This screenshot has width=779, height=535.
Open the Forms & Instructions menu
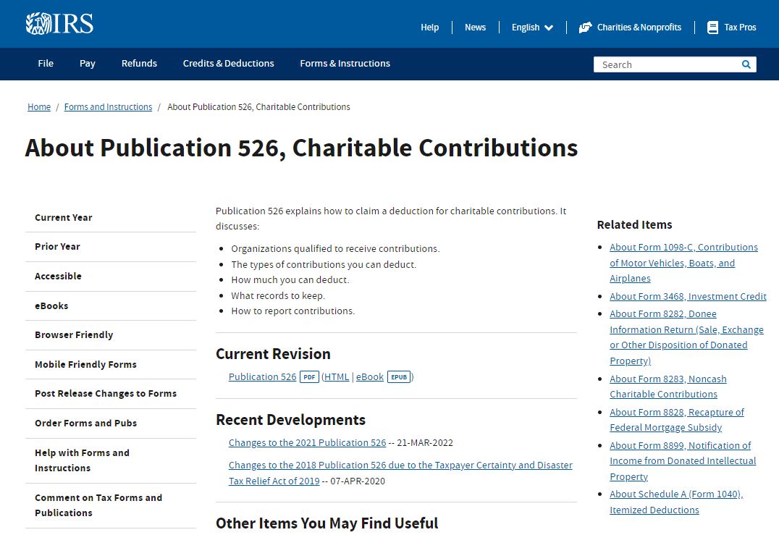[345, 64]
